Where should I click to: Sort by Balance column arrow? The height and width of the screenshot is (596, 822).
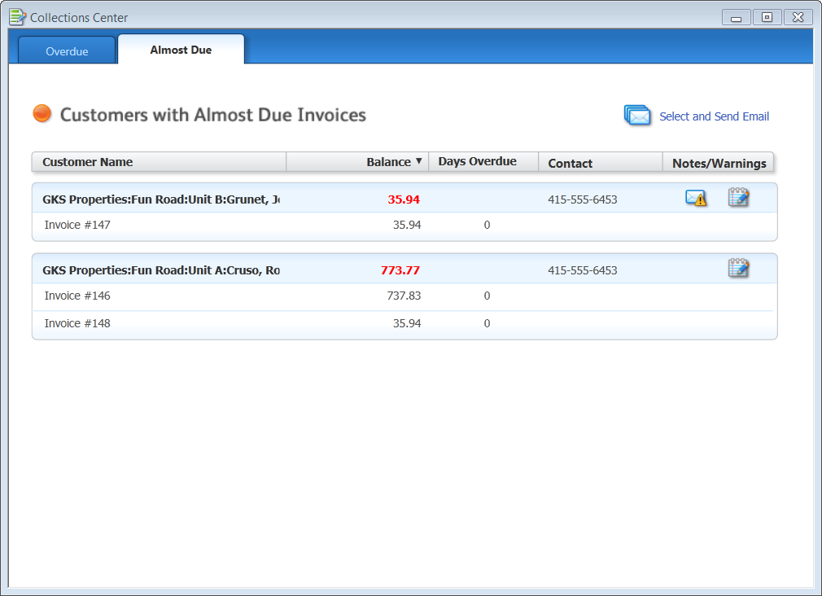tap(419, 161)
